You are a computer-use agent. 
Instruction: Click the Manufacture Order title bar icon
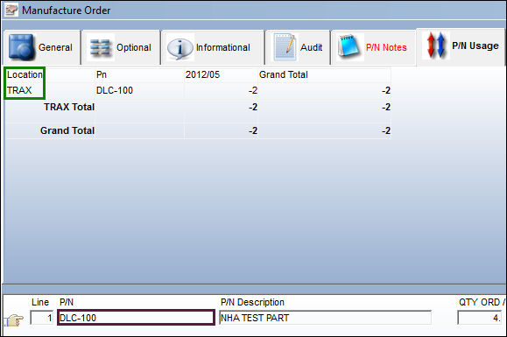coord(11,10)
